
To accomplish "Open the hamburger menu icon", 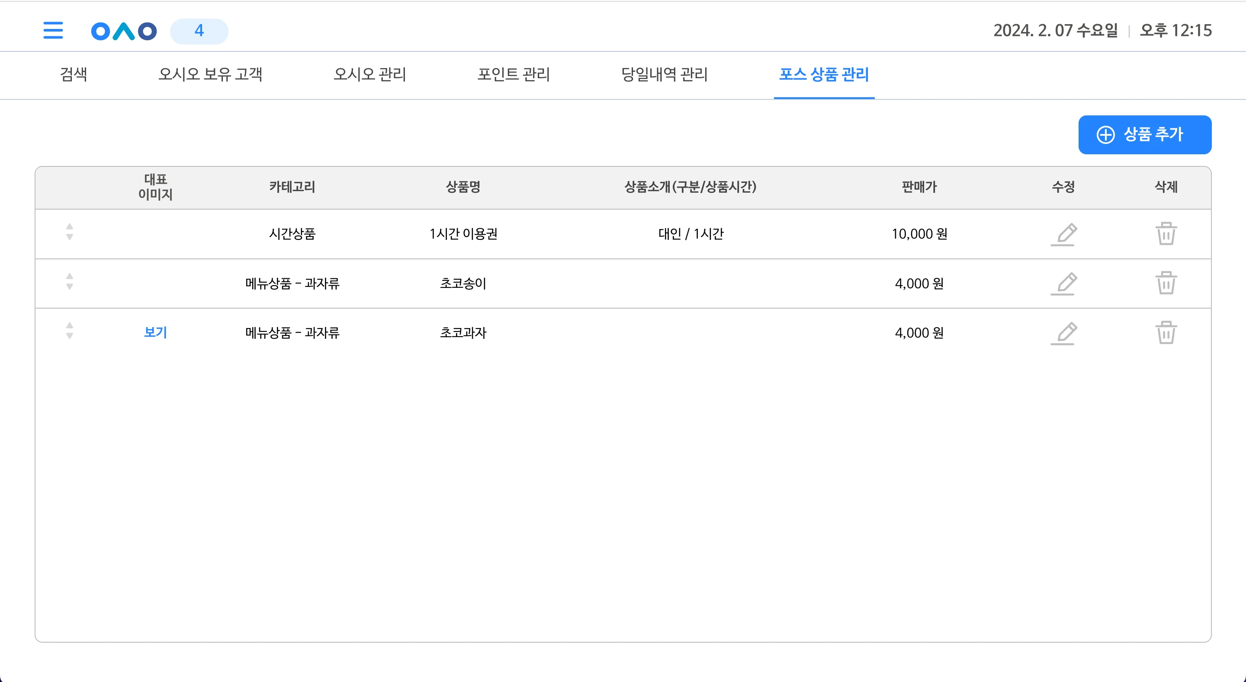I will (53, 30).
